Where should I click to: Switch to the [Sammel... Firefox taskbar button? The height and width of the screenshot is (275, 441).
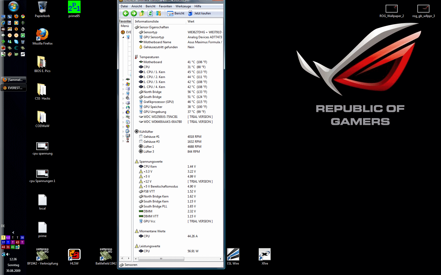pyautogui.click(x=13, y=80)
